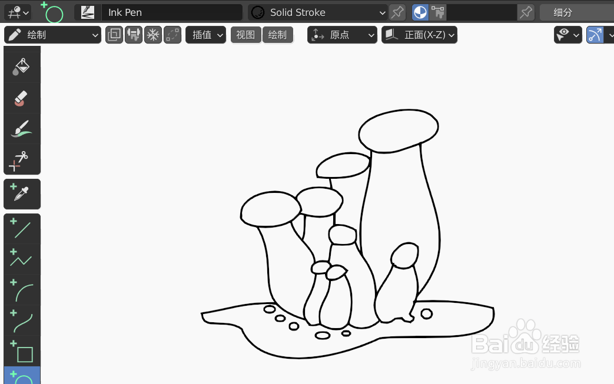Activate the Cutter tool
This screenshot has height=384, width=614.
tap(22, 159)
